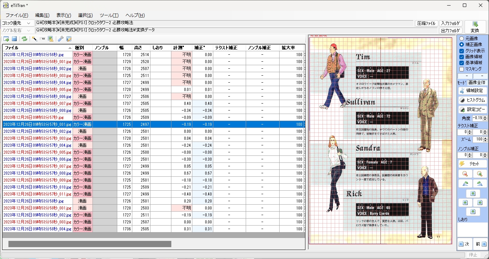Click the 入力フォルダ button
Screen dimensions: 489x259
click(x=451, y=23)
